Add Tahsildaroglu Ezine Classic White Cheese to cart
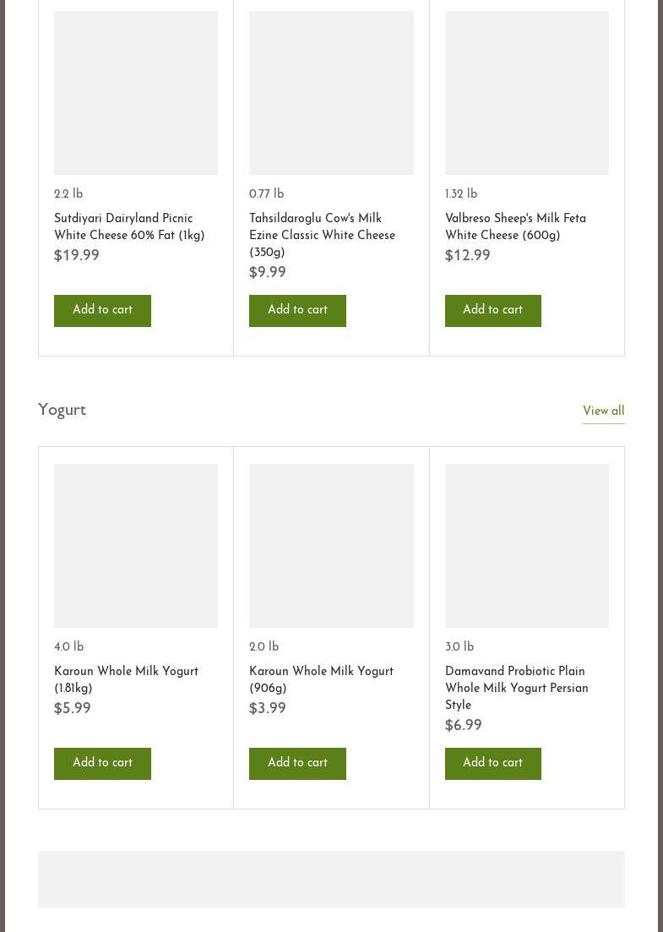This screenshot has height=932, width=663. click(x=297, y=310)
